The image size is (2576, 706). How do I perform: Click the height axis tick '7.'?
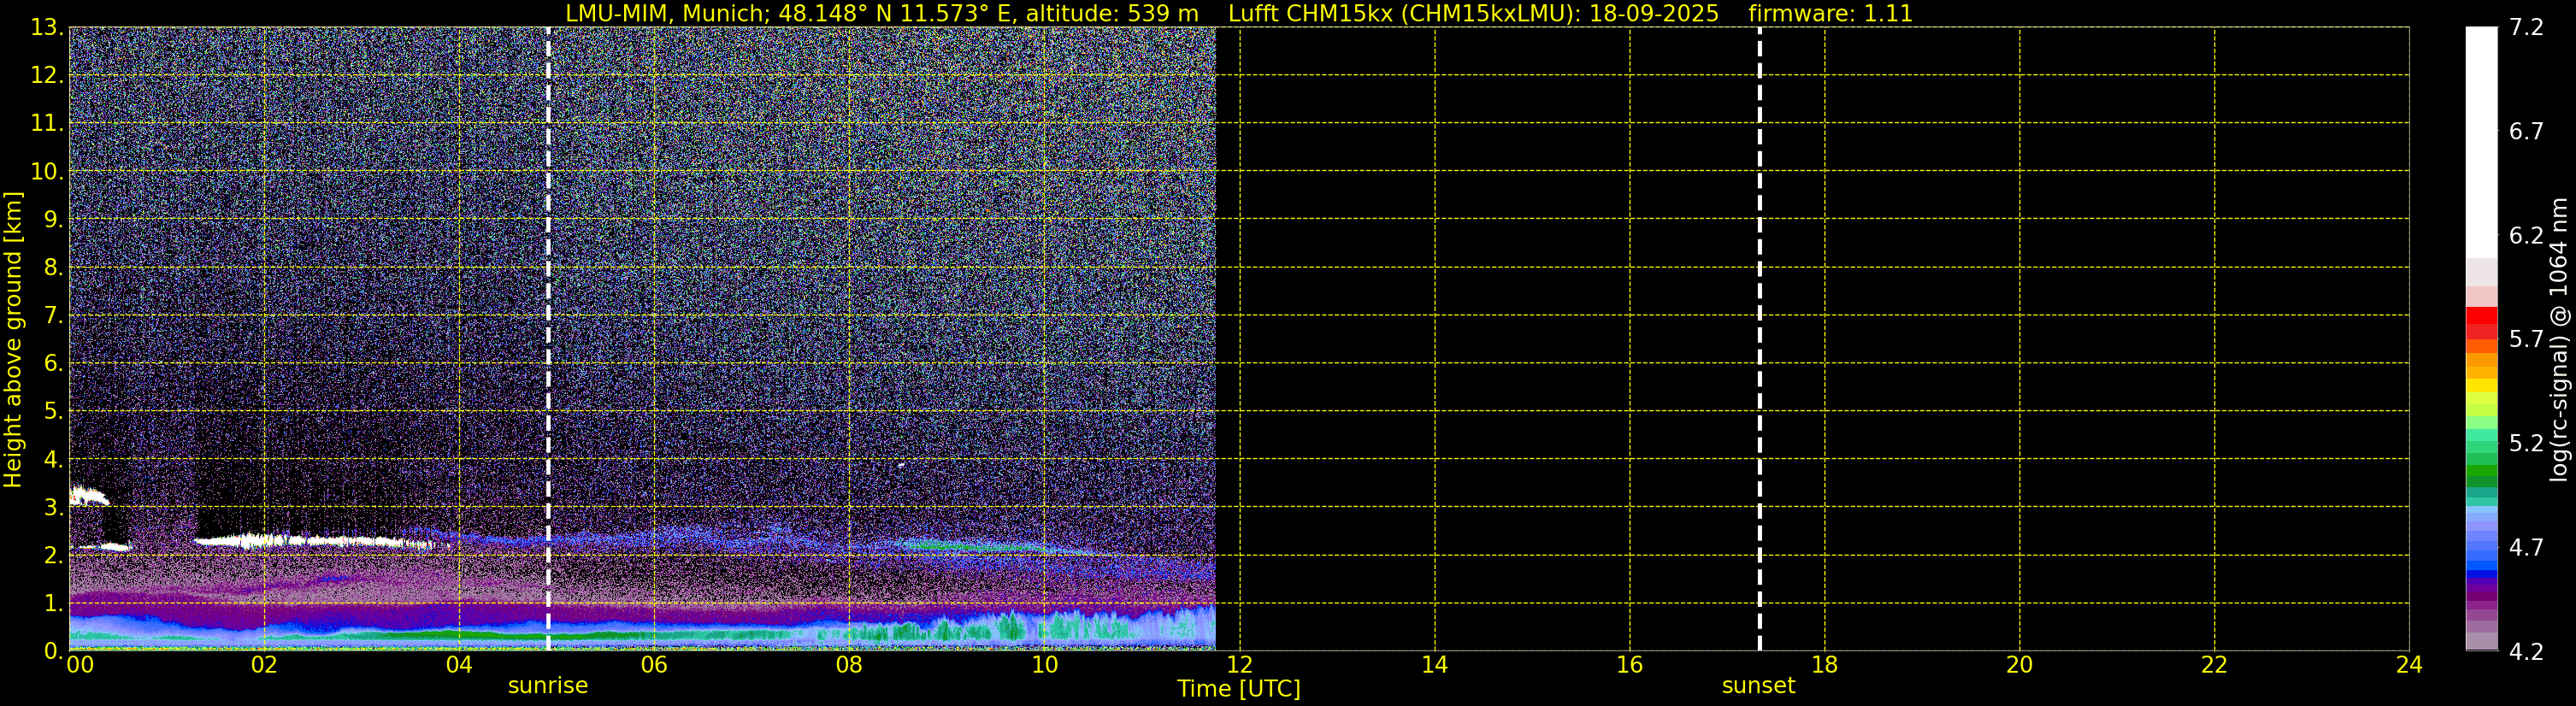click(53, 315)
